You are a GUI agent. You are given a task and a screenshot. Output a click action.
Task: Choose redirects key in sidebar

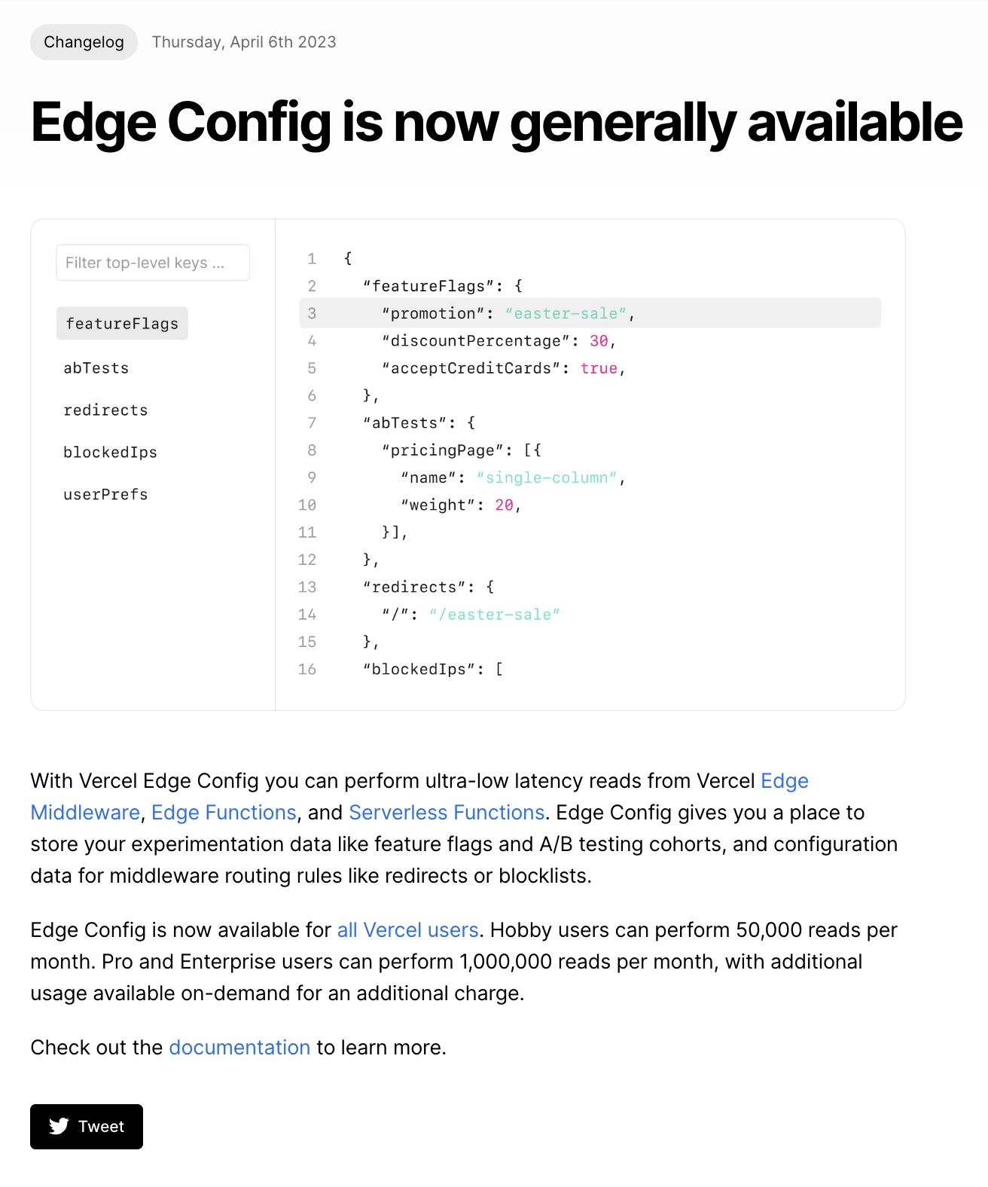point(105,410)
